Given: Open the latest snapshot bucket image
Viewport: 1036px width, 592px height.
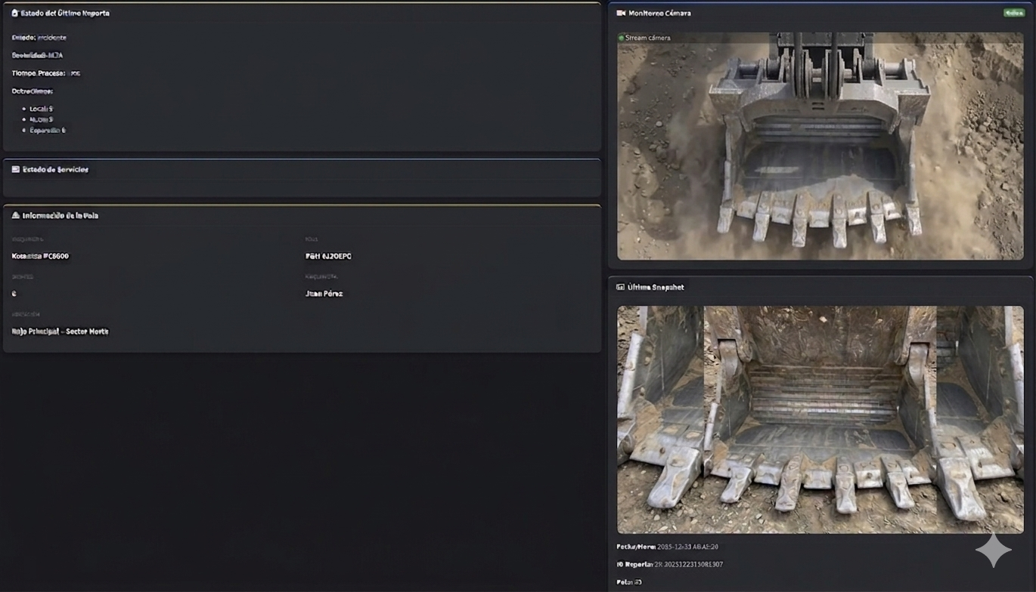Looking at the screenshot, I should [x=820, y=419].
